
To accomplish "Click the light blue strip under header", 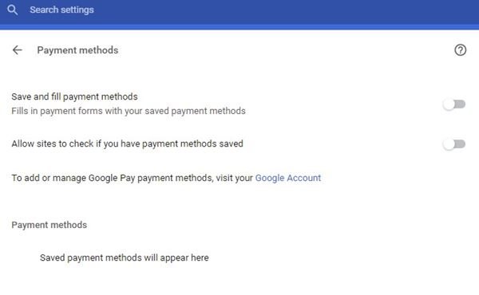I will coord(239,27).
